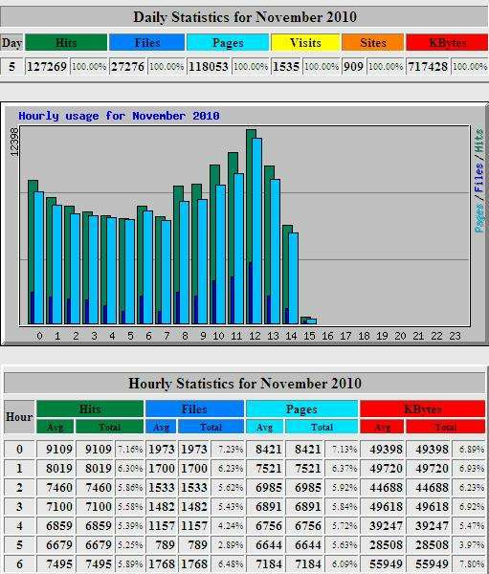
Task: Click the daily KBytes value 717428
Action: click(x=428, y=67)
